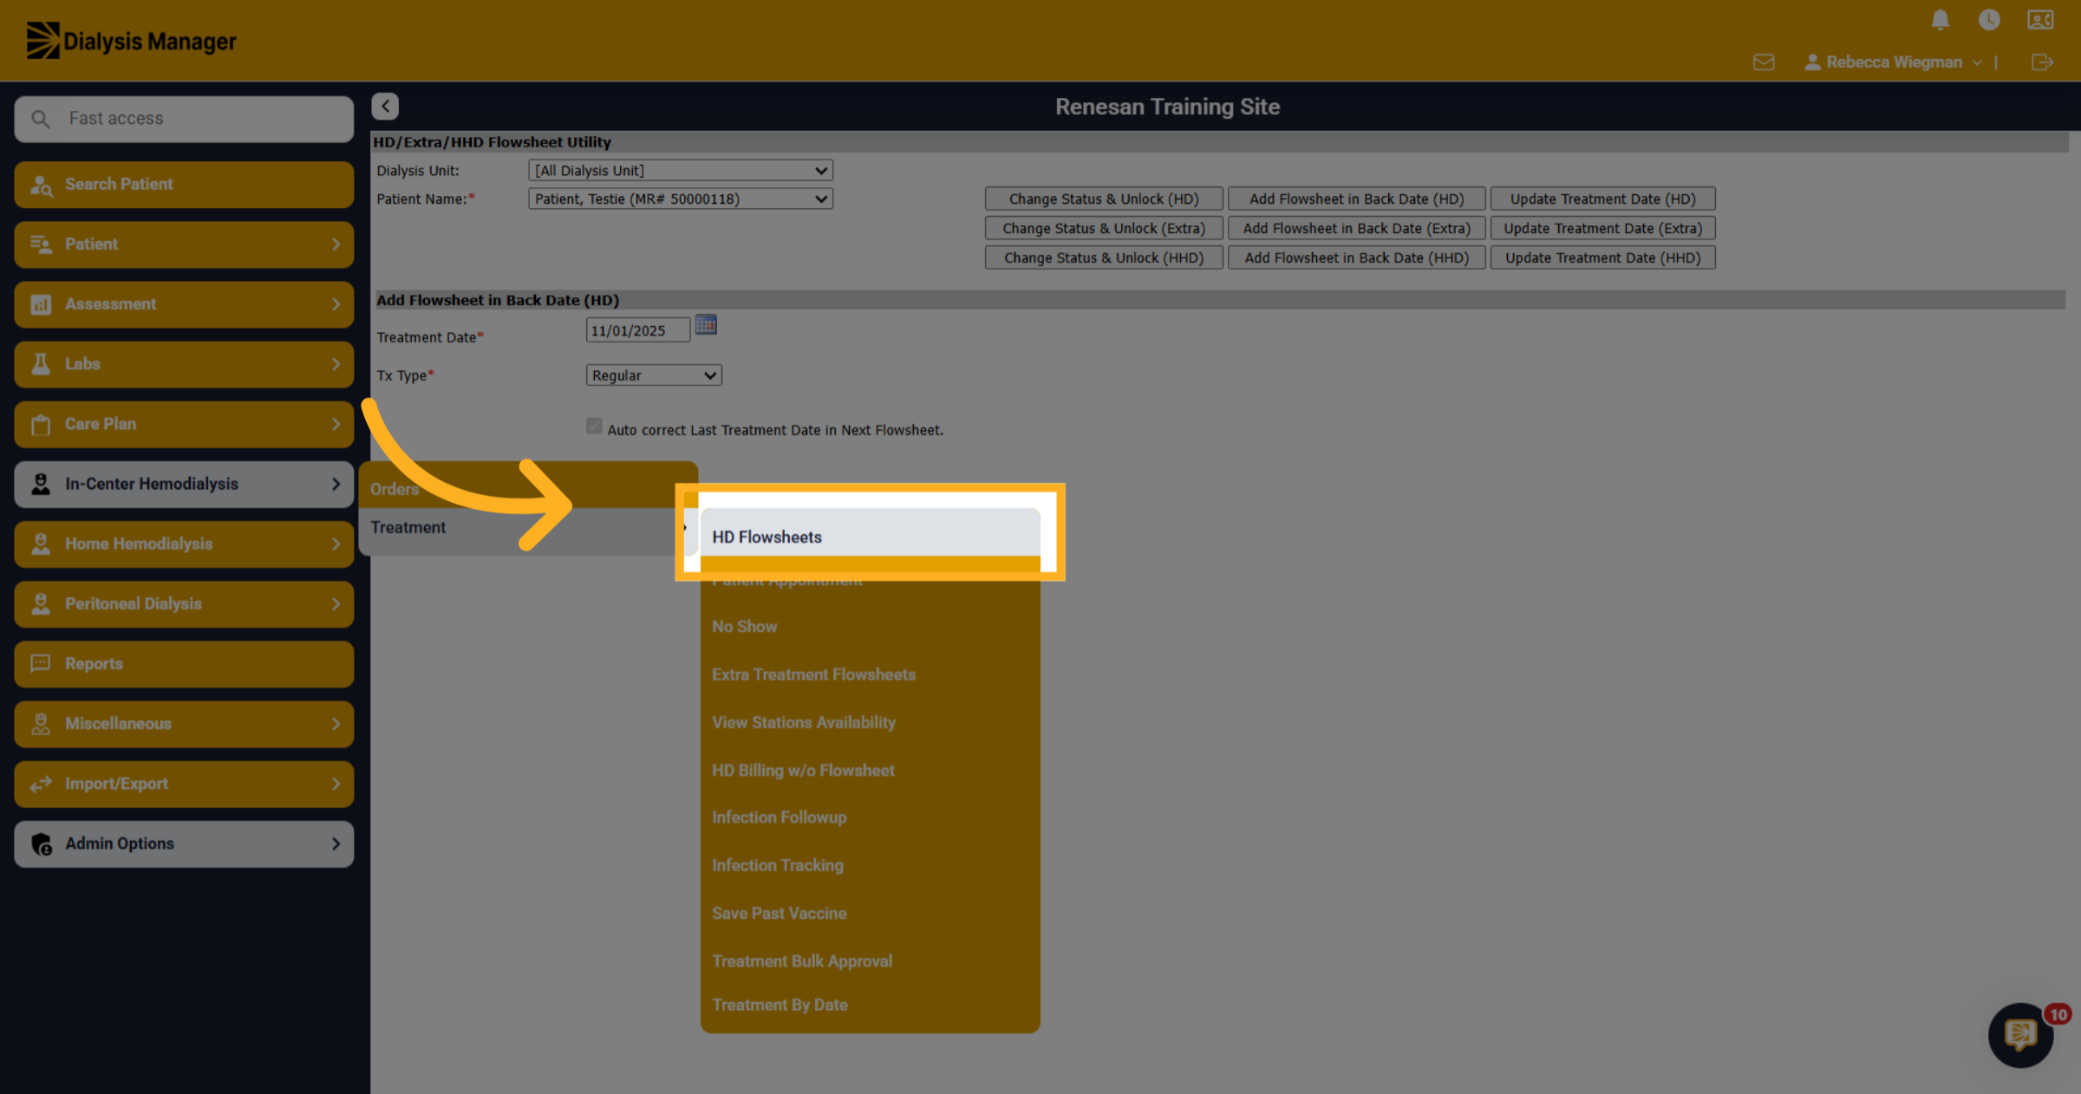Click the Labs flask icon
This screenshot has height=1094, width=2081.
click(x=41, y=364)
